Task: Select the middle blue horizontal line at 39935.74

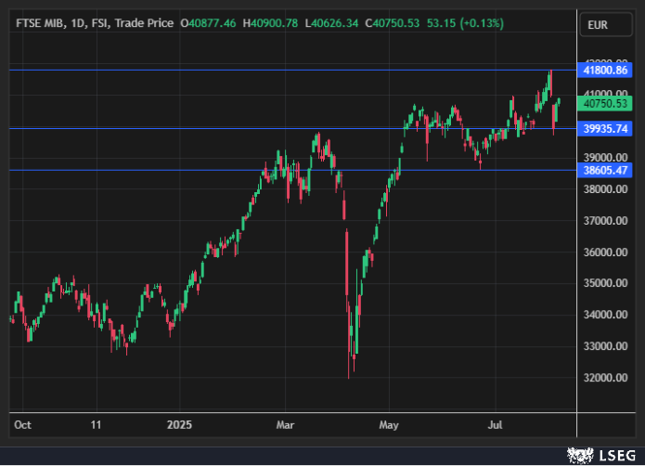Action: 186,128
